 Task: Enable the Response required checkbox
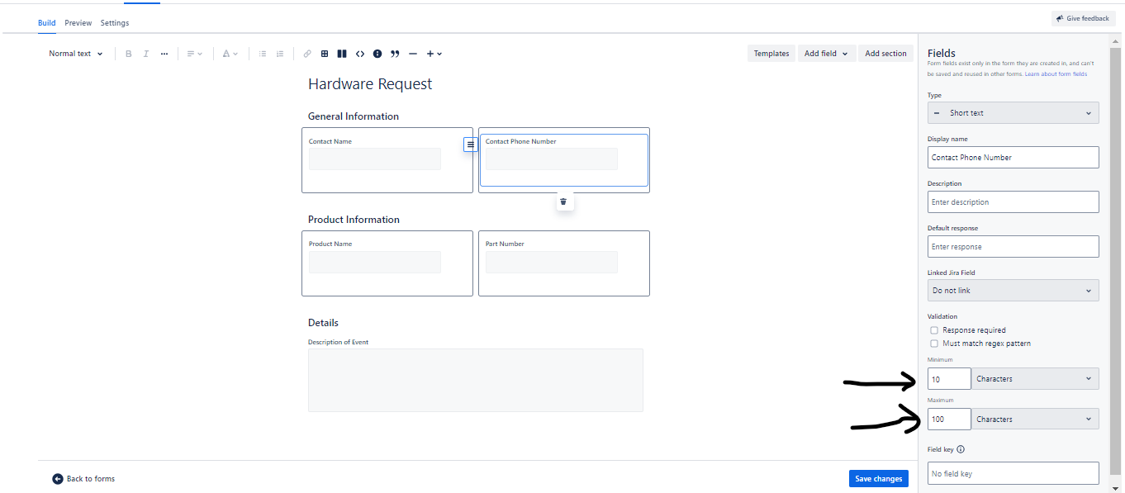coord(933,329)
